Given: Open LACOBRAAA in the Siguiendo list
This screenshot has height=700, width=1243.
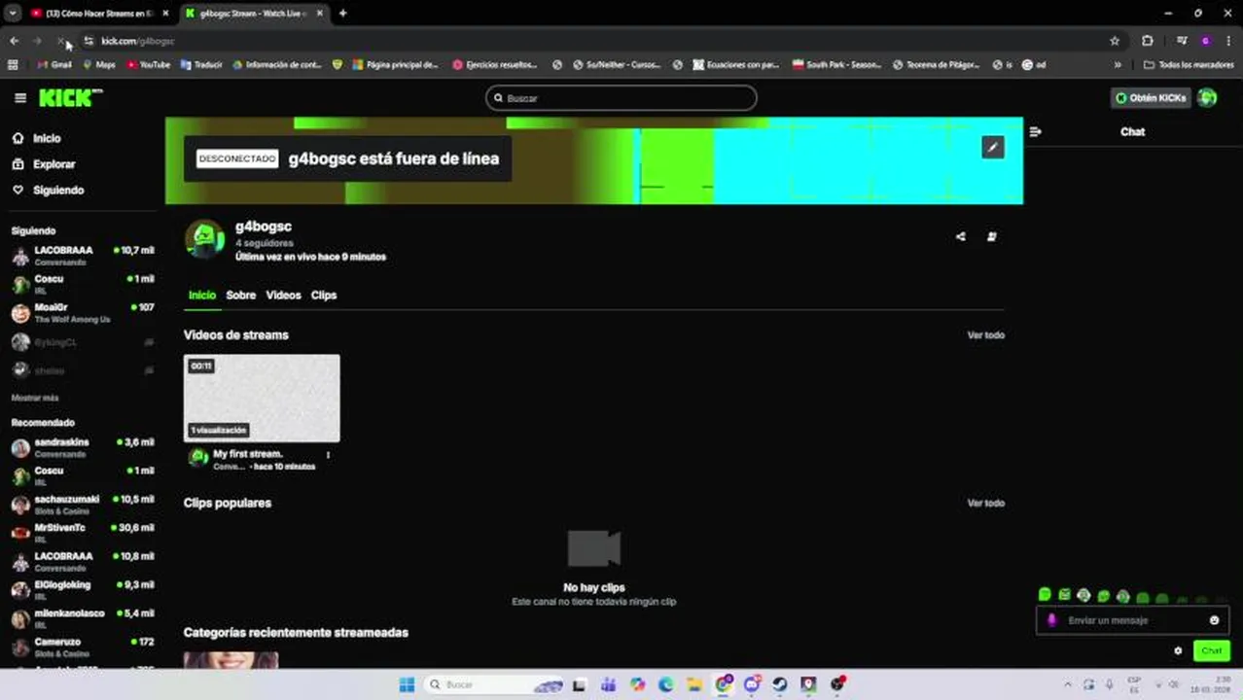Looking at the screenshot, I should coord(83,256).
